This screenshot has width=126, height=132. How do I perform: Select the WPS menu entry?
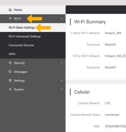click(x=33, y=54)
